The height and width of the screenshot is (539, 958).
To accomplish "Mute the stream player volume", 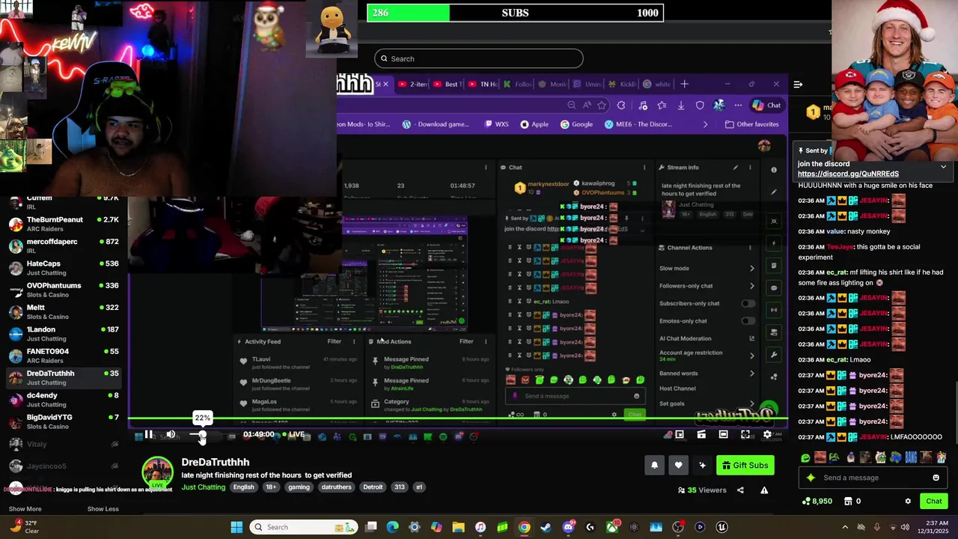I will (171, 434).
